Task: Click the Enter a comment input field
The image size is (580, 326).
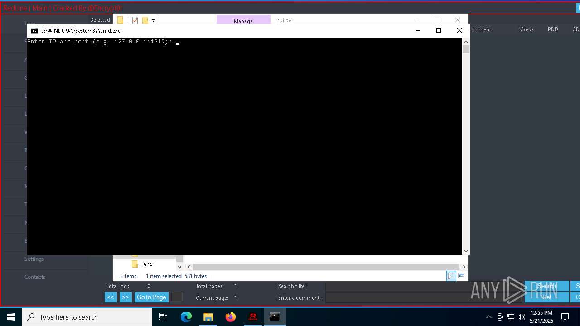Action: (x=424, y=298)
